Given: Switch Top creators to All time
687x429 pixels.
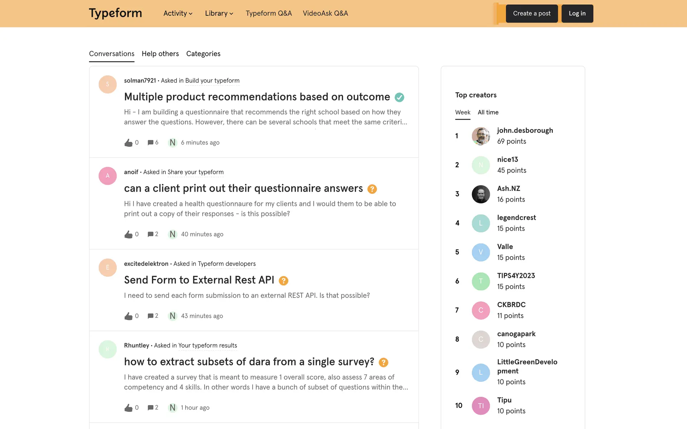Looking at the screenshot, I should point(488,112).
